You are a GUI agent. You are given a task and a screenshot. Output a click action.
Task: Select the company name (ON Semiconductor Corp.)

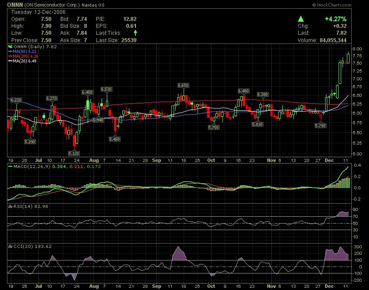click(52, 5)
